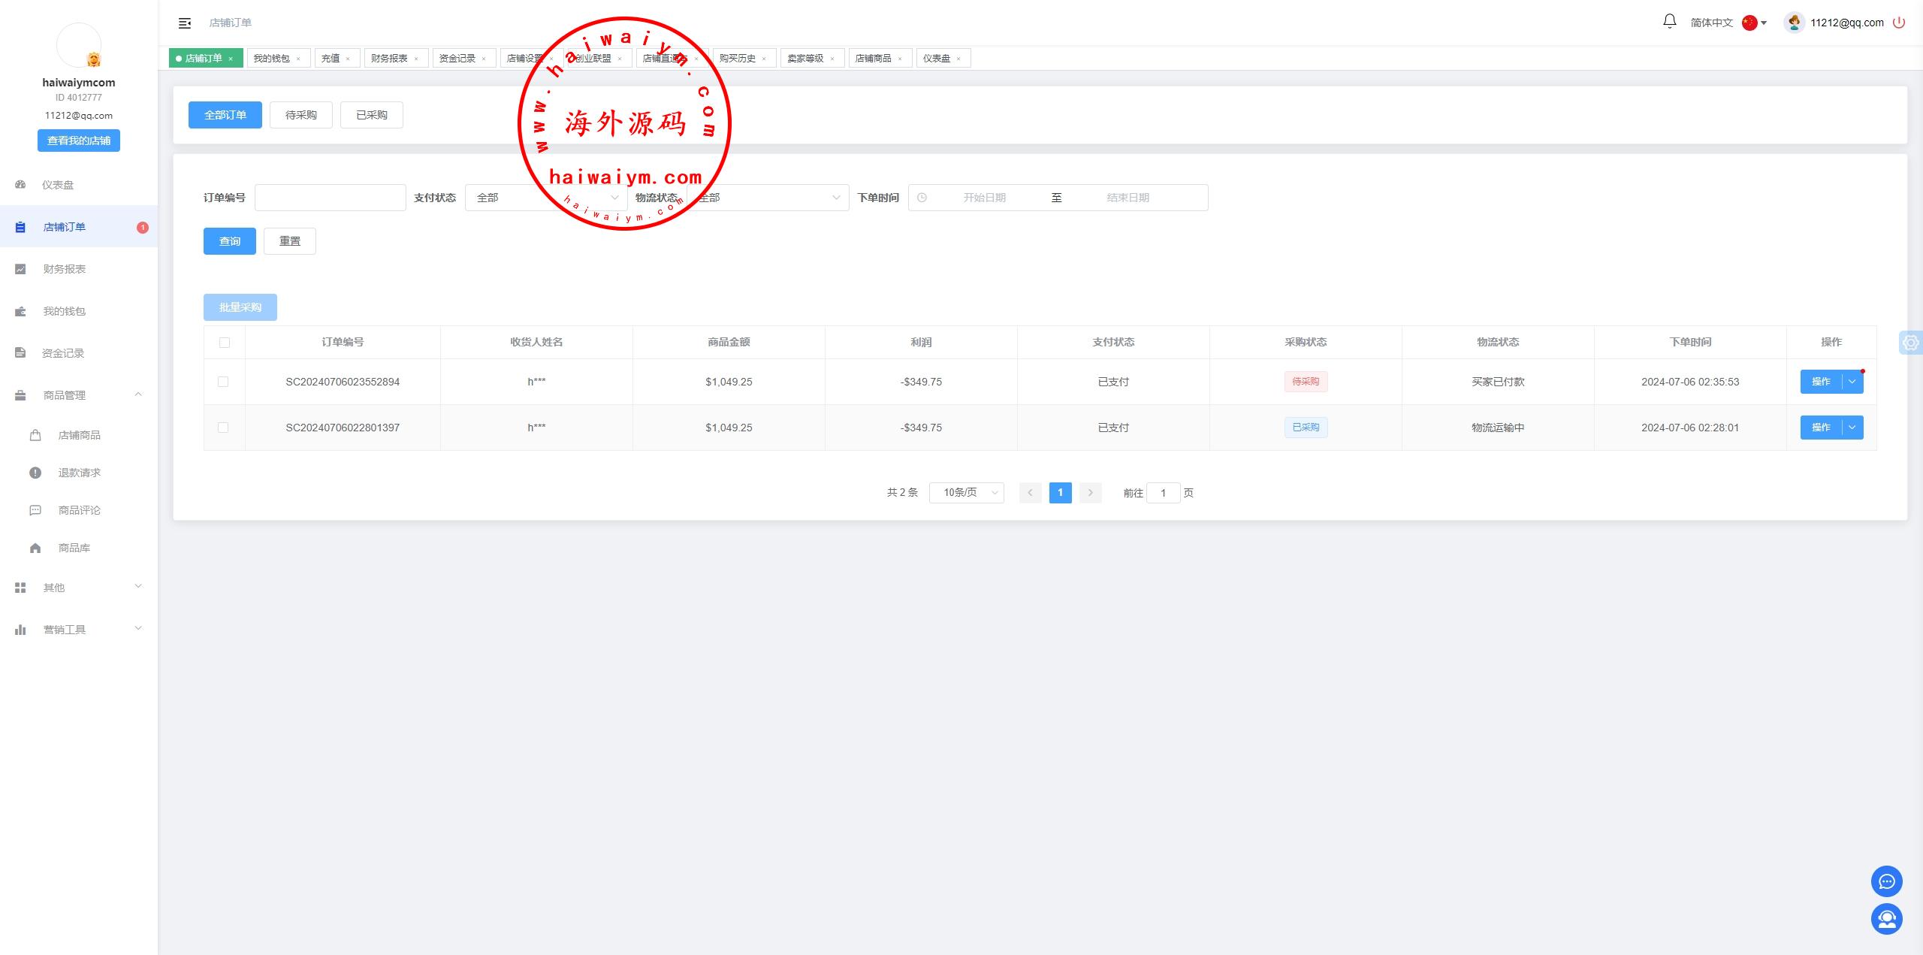Screen dimensions: 1923x955
Task: Close the 充值 page tab
Action: (348, 59)
